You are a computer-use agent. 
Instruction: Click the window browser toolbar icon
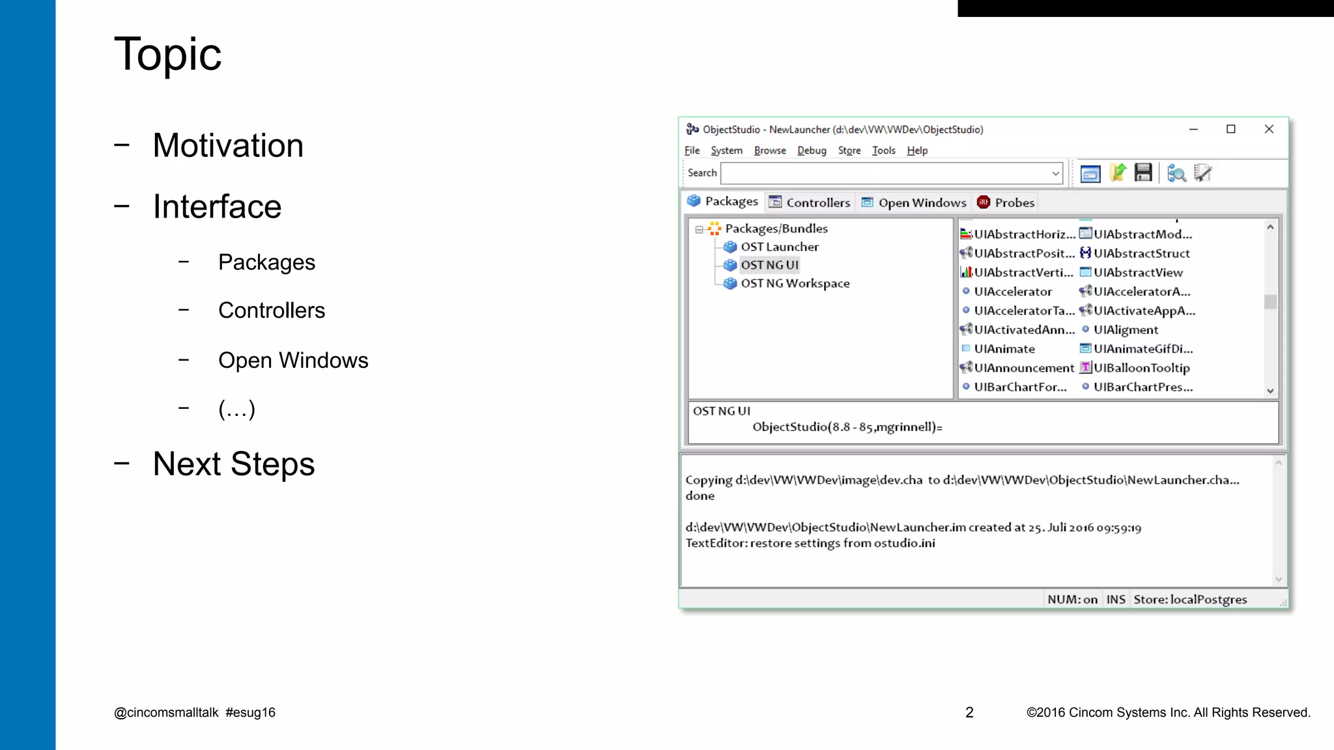click(1090, 174)
